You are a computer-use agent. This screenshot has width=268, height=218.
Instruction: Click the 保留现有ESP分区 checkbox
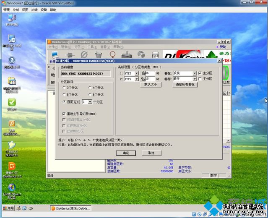coord(64,119)
